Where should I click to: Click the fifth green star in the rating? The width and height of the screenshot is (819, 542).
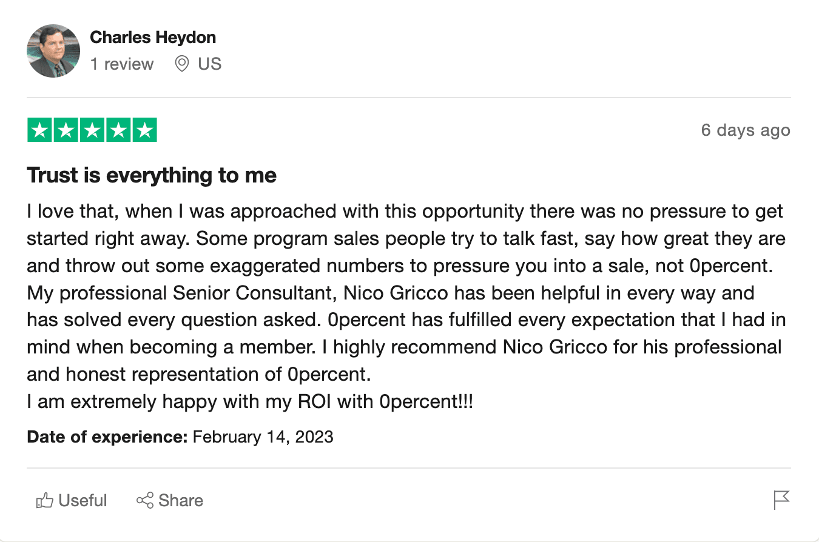pyautogui.click(x=144, y=130)
